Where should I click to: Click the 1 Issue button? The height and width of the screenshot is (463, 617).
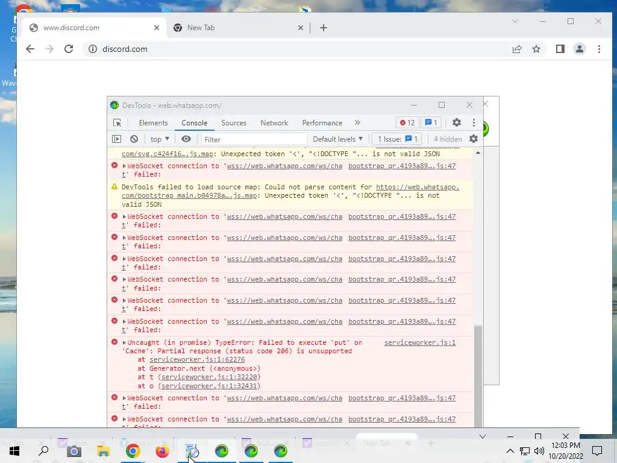(397, 139)
